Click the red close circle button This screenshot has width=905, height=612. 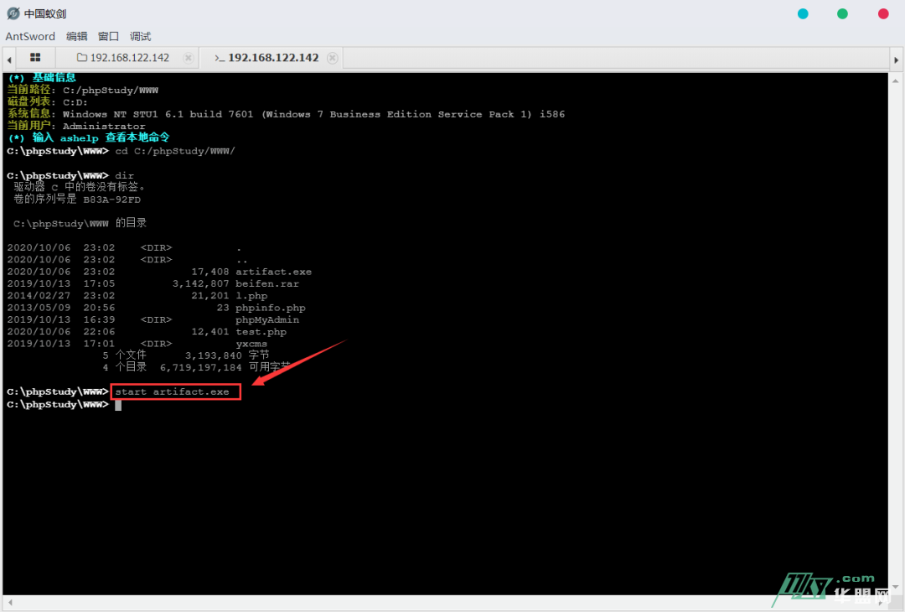click(x=883, y=13)
